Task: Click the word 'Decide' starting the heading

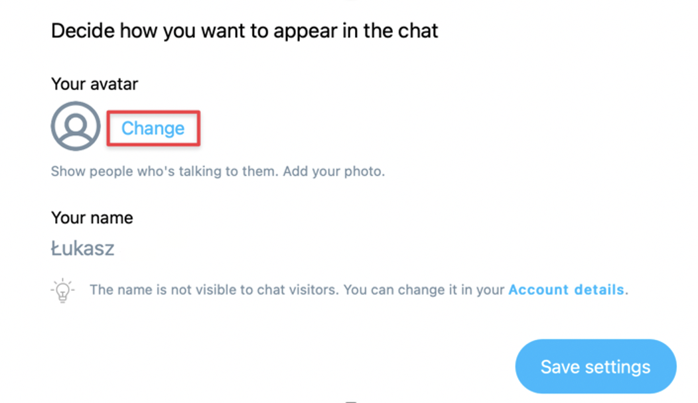Action: point(83,31)
